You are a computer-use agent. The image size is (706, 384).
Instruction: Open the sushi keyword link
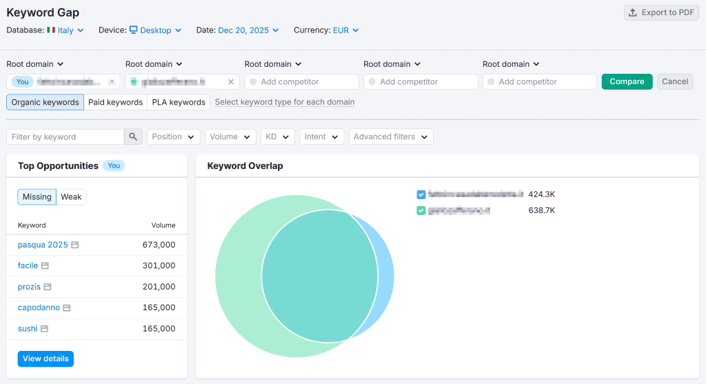pyautogui.click(x=28, y=329)
